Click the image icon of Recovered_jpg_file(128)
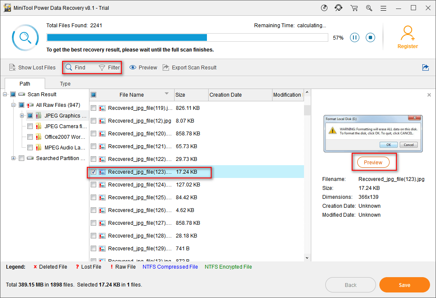This screenshot has width=436, height=298. pyautogui.click(x=102, y=236)
